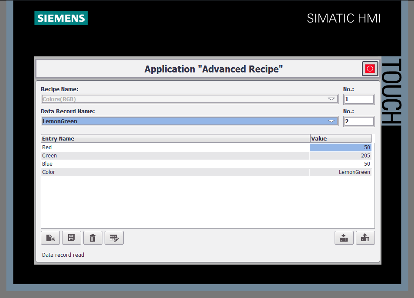This screenshot has height=298, width=414.
Task: Click the data record No. field containing 2
Action: click(359, 121)
